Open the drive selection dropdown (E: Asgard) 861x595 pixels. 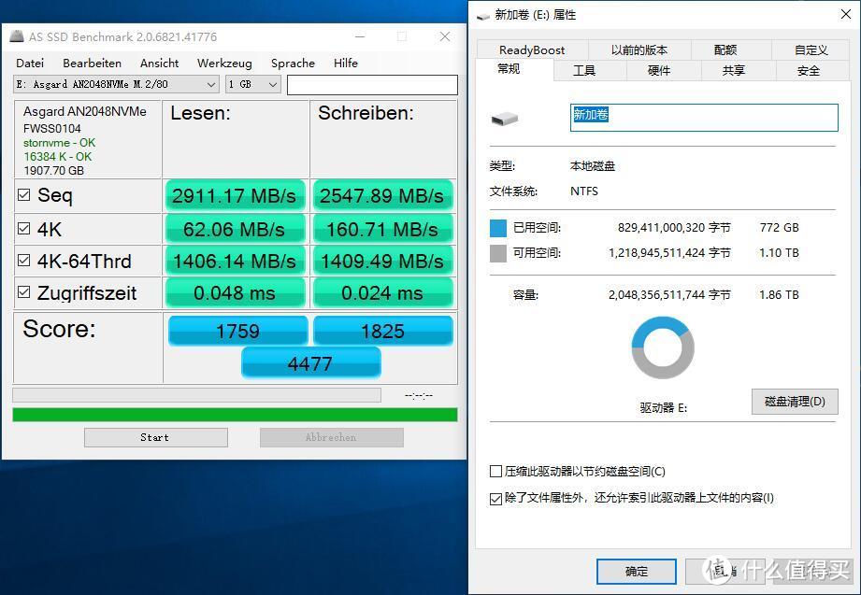tap(116, 84)
